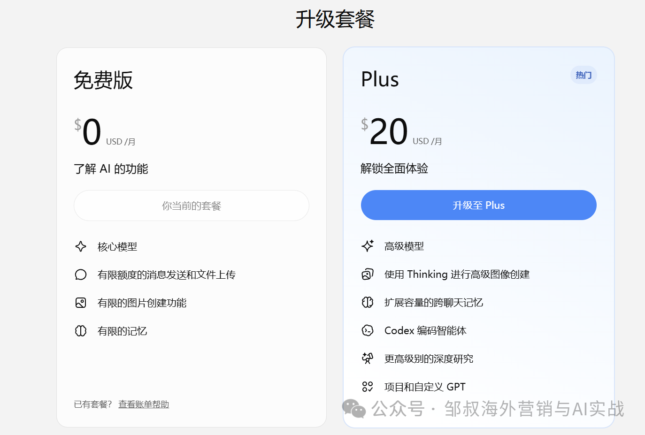Click the brain icon beside 扩展容量的跨聊天记忆
This screenshot has height=435, width=645.
pyautogui.click(x=368, y=302)
